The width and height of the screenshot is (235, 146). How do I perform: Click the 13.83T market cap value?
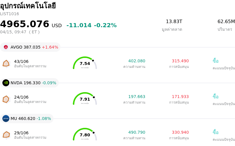tap(174, 22)
